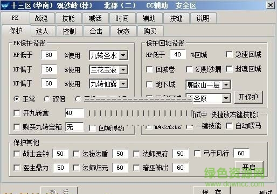Image resolution: width=277 pixels, height=194 pixels.
Task: Edit the 法秘法盾 value field
Action: coord(120,154)
